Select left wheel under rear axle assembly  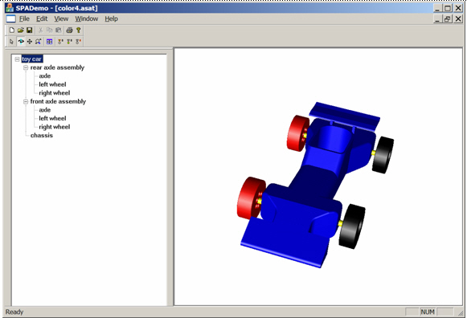pyautogui.click(x=52, y=84)
